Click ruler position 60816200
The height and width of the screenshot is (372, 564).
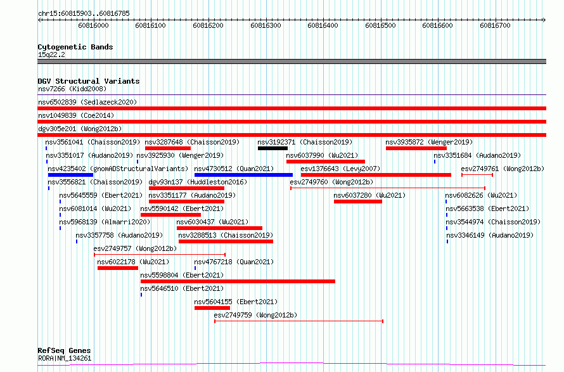tap(208, 25)
